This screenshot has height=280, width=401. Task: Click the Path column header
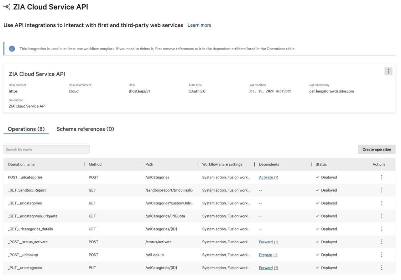click(149, 164)
